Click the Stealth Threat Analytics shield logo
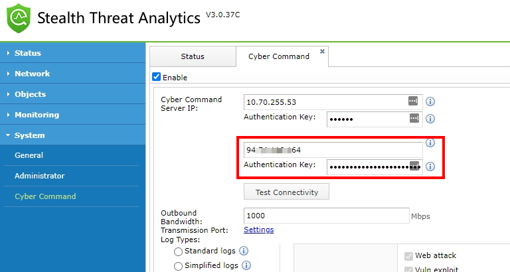Screen dimensions: 510x272 coord(19,18)
